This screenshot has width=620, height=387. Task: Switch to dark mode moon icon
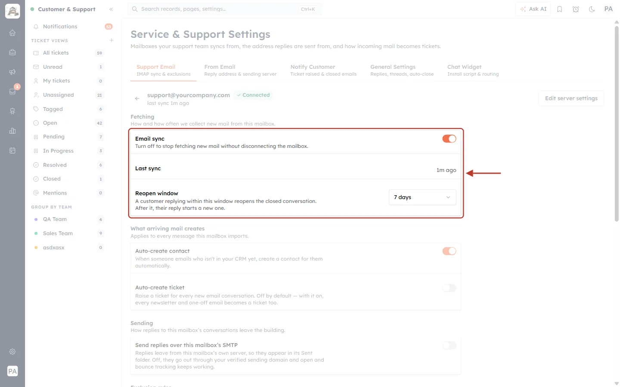point(592,9)
